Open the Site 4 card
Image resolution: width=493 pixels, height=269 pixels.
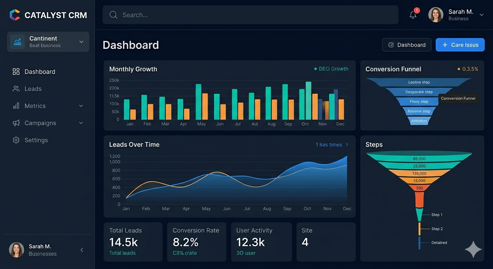pos(326,242)
